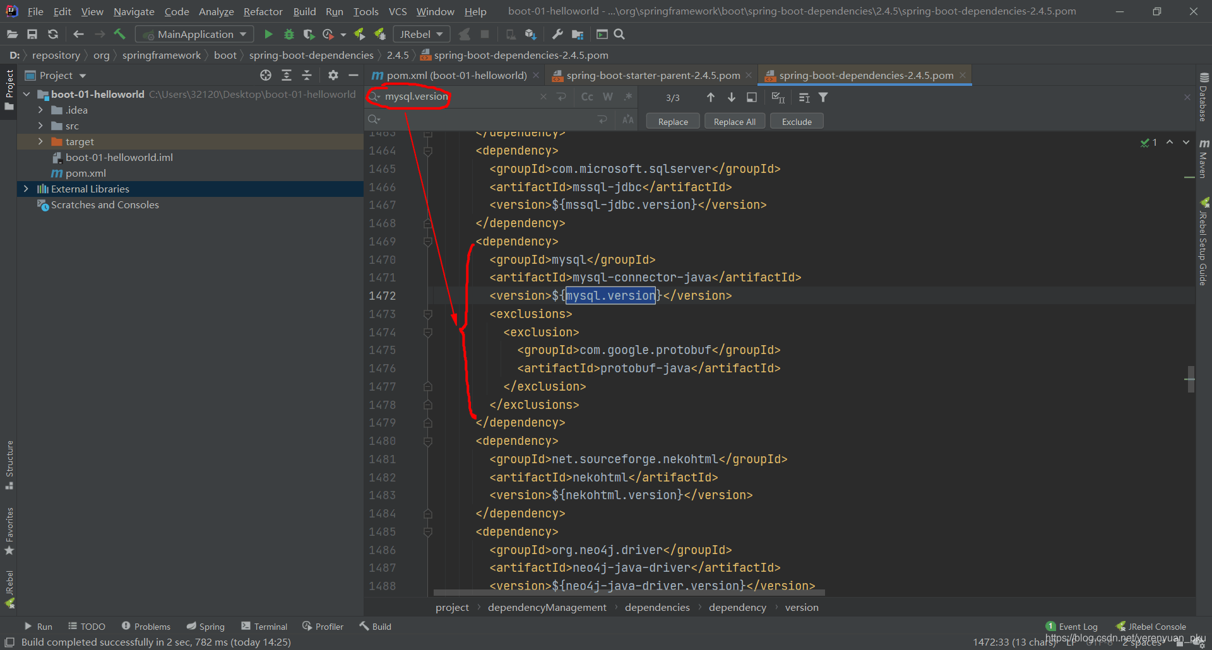Screen dimensions: 1212x650
Task: Run with JRebel rocket icon
Action: point(359,34)
